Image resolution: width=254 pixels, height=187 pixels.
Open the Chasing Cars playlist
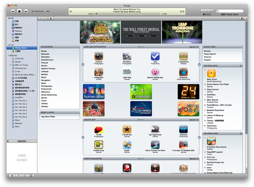22,68
